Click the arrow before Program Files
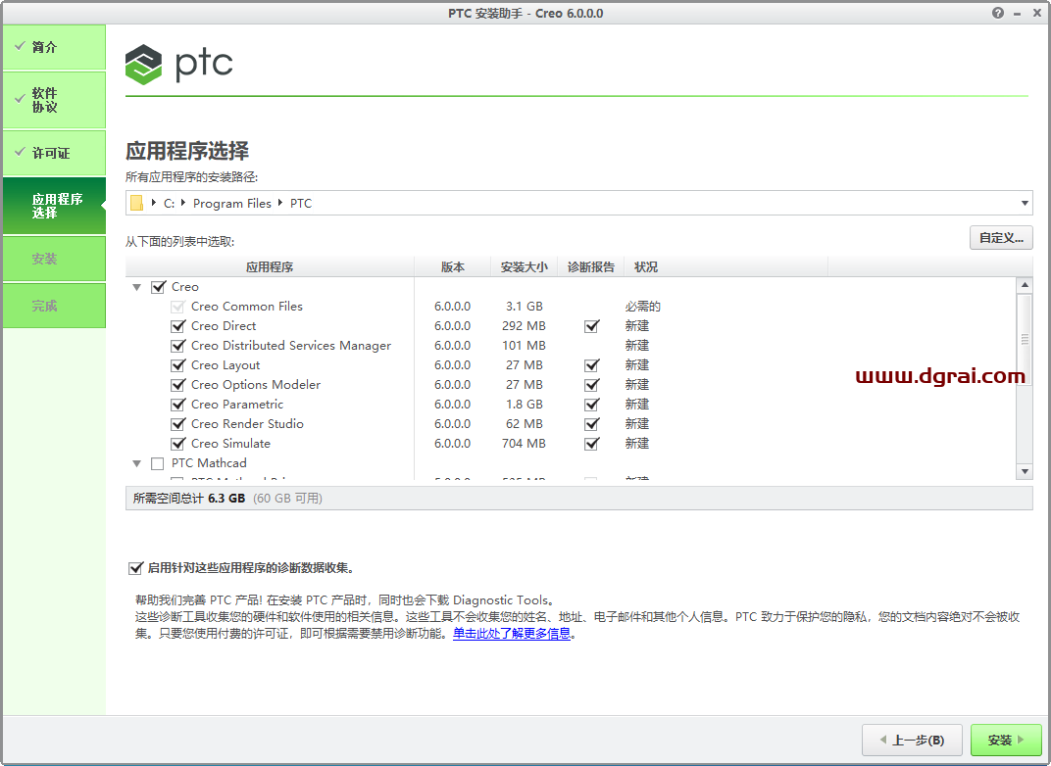 (183, 202)
